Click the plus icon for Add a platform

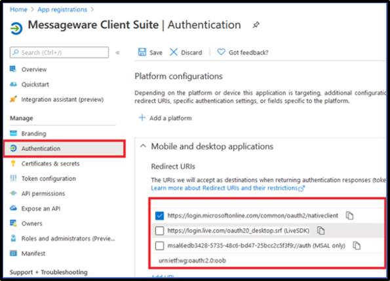point(142,118)
